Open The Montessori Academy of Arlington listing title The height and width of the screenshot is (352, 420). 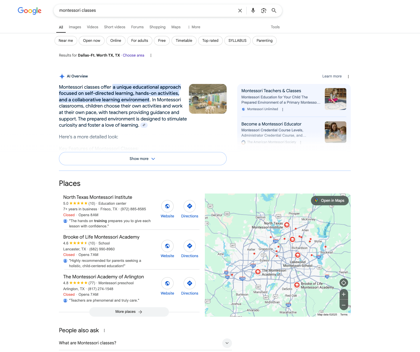[x=103, y=277]
